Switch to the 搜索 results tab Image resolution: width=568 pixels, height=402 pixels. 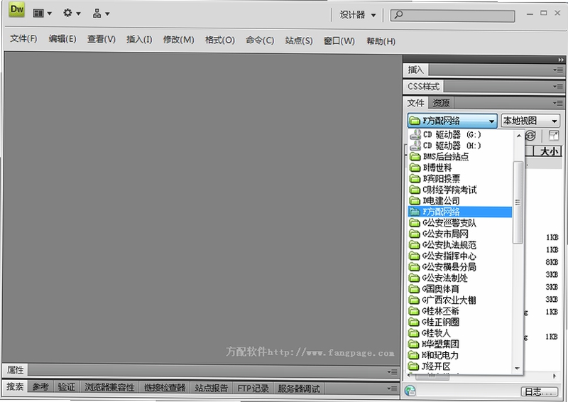(15, 387)
